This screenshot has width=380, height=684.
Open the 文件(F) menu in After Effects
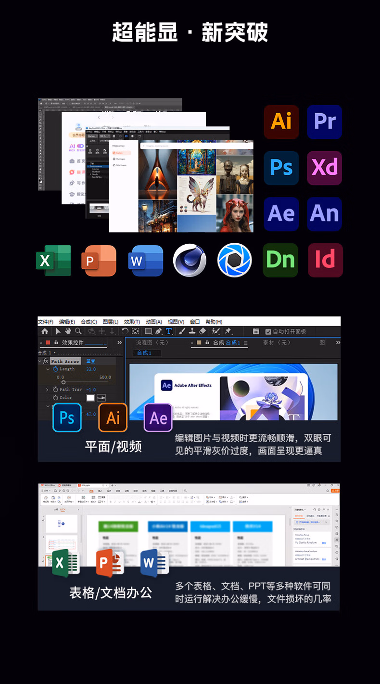(46, 322)
